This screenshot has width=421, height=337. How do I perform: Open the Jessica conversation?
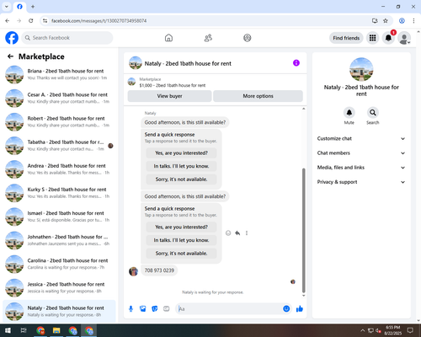(59, 287)
